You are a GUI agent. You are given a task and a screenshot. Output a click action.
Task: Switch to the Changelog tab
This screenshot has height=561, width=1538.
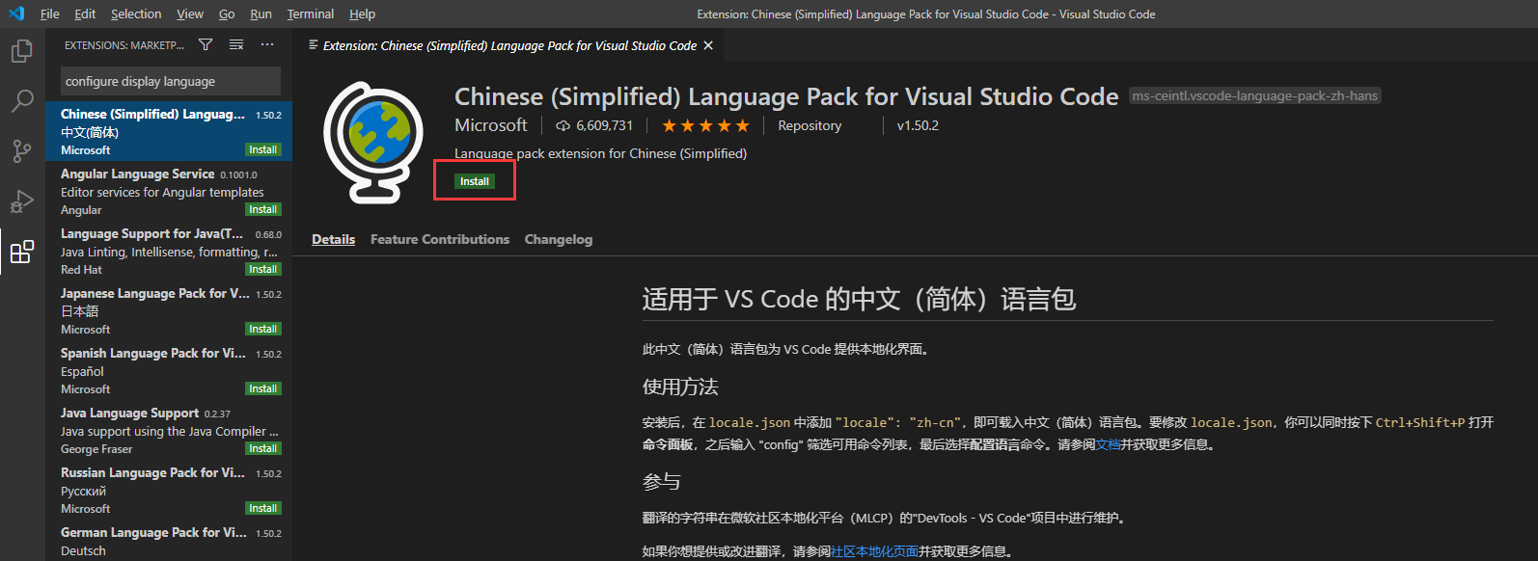pyautogui.click(x=559, y=239)
